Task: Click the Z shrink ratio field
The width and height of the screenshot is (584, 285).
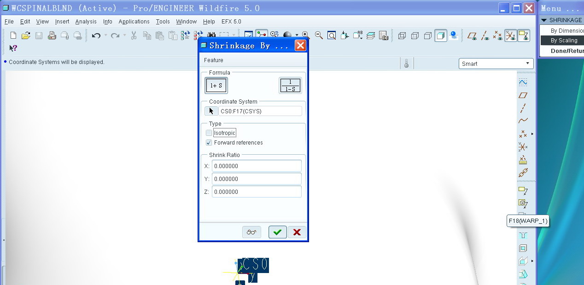Action: (257, 192)
